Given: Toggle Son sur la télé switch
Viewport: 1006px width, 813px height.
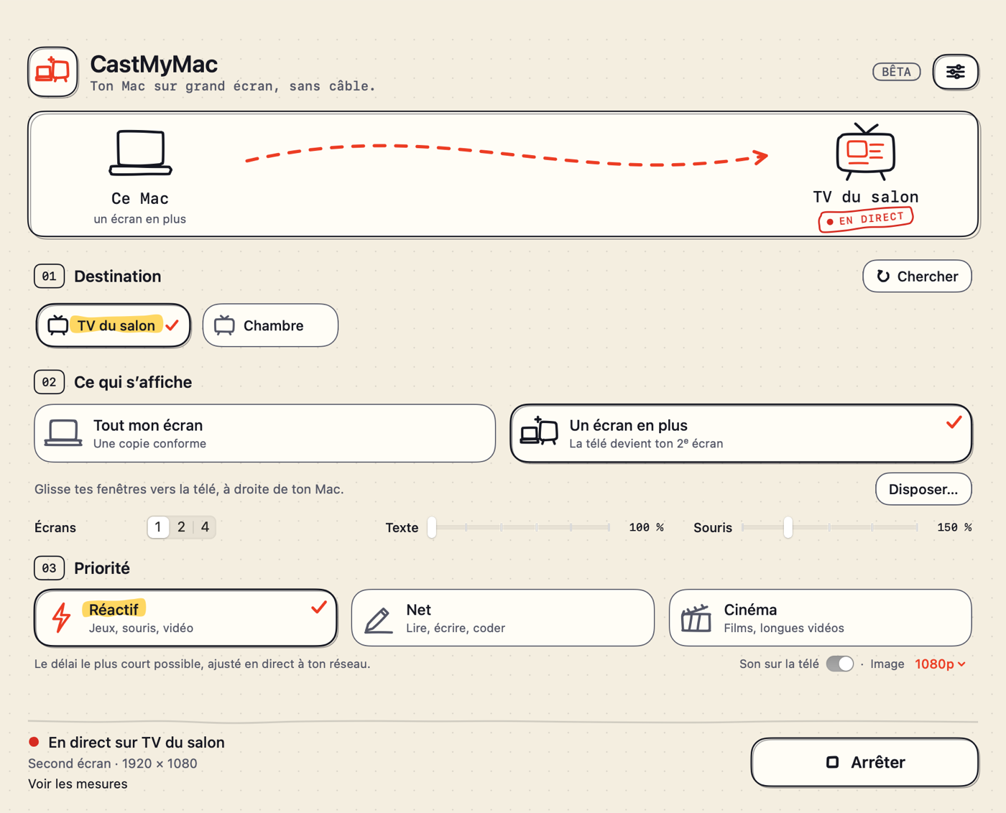Looking at the screenshot, I should 839,664.
